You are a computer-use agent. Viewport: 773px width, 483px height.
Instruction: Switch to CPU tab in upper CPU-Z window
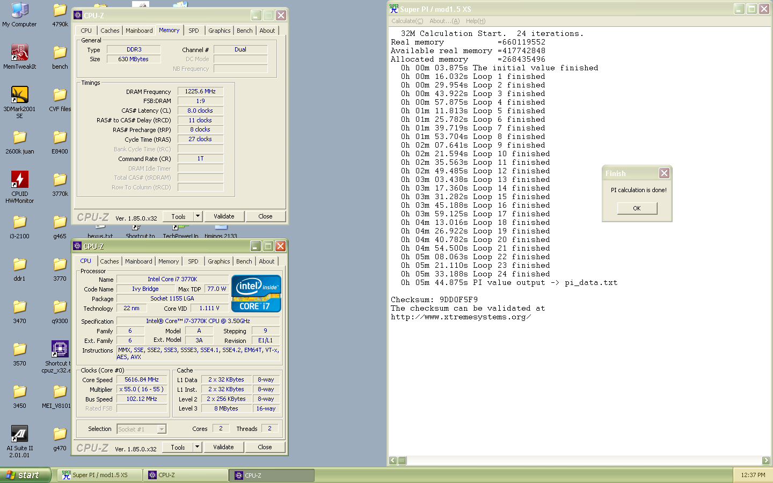coord(86,31)
